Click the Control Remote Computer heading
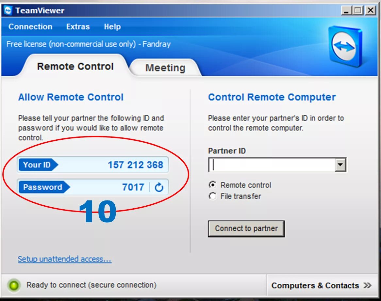 272,97
